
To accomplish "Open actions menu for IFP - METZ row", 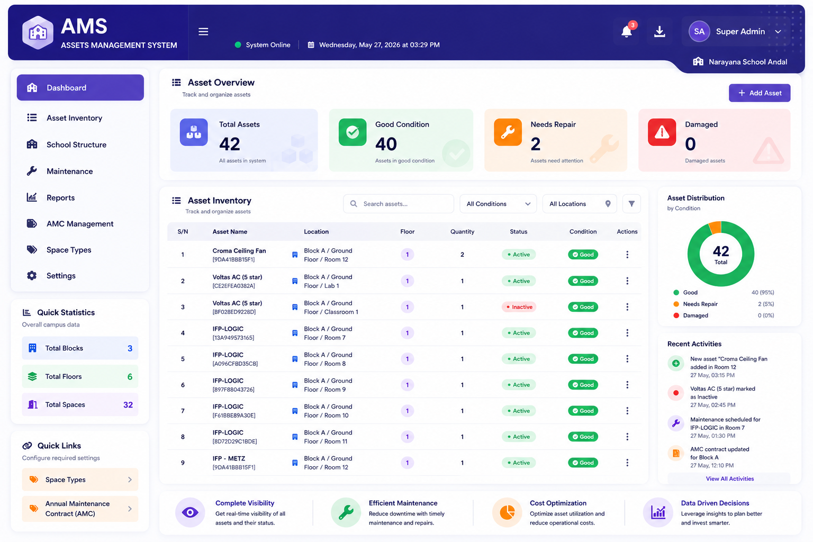I will (x=627, y=463).
